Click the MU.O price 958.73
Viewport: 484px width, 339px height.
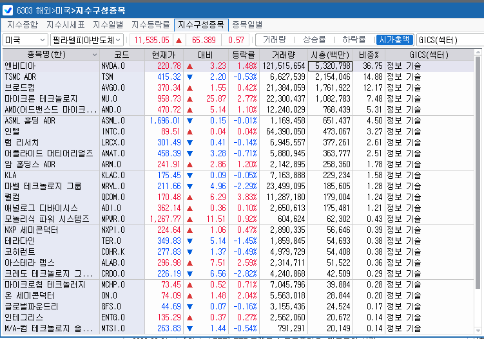[x=164, y=98]
